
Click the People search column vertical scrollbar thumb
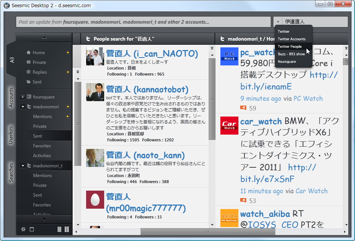tap(212, 99)
